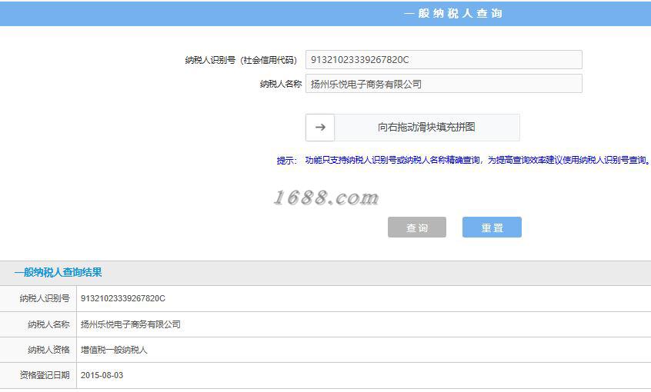Click result value 增值税一般纳税人
The image size is (651, 392).
pos(114,350)
